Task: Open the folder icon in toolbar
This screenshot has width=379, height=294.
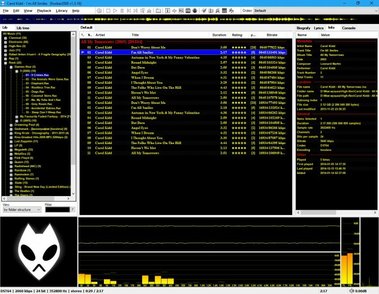Action: [158, 10]
